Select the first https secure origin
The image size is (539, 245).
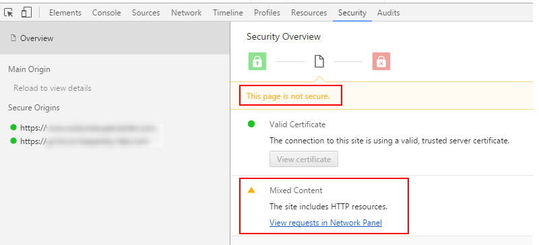(88, 128)
